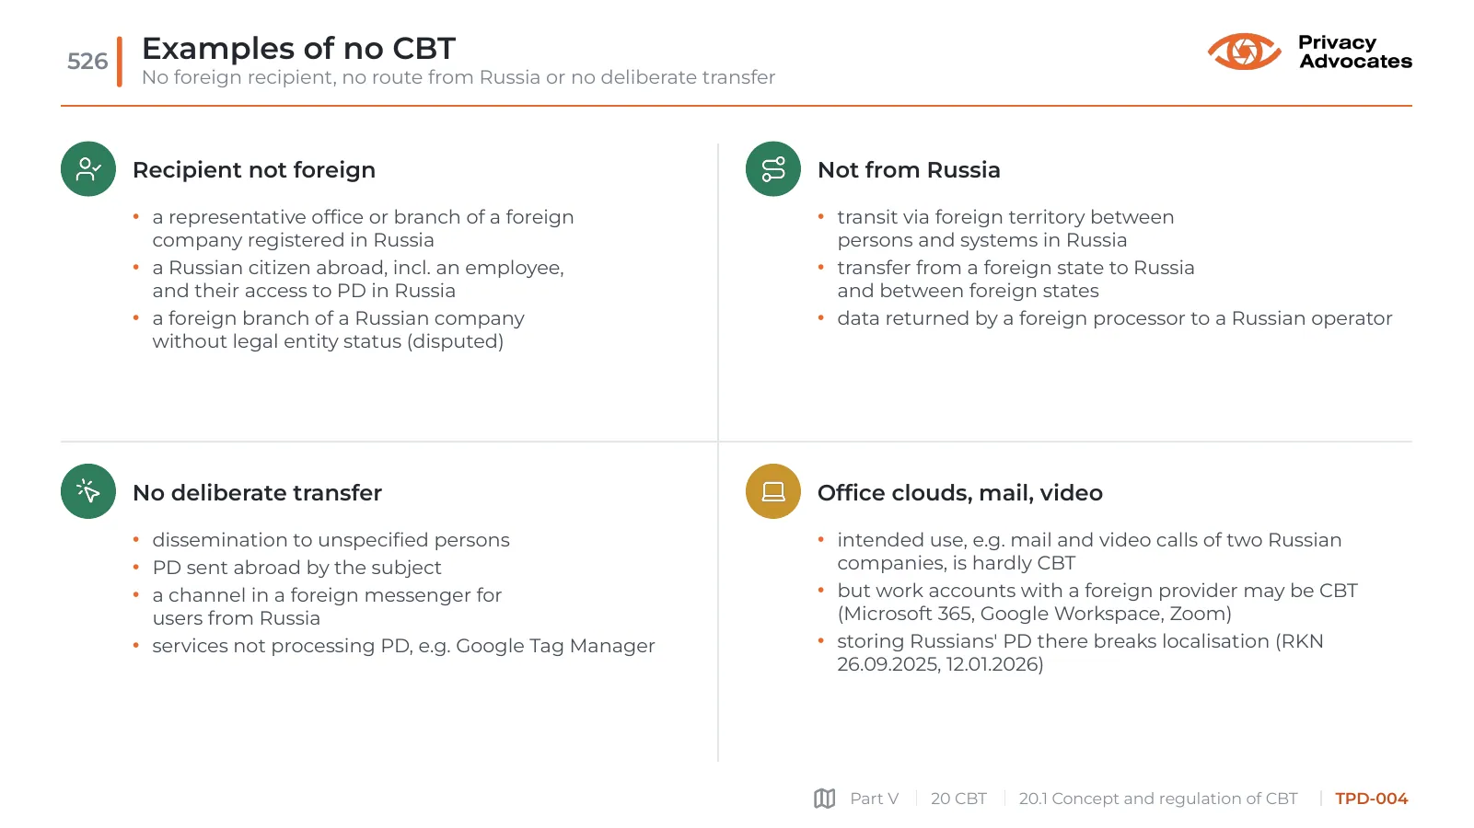Click the Microsoft 365, Google Workspace, Zoom line
1474x828 pixels.
pyautogui.click(x=1034, y=614)
